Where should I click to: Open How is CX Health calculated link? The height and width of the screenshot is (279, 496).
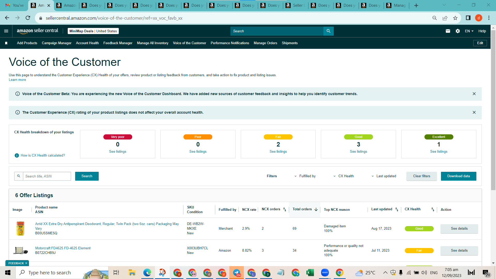(43, 156)
